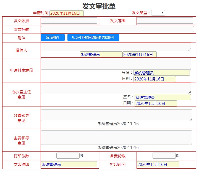
Task: Click 申请科室意见 签名 field
Action: (162, 73)
